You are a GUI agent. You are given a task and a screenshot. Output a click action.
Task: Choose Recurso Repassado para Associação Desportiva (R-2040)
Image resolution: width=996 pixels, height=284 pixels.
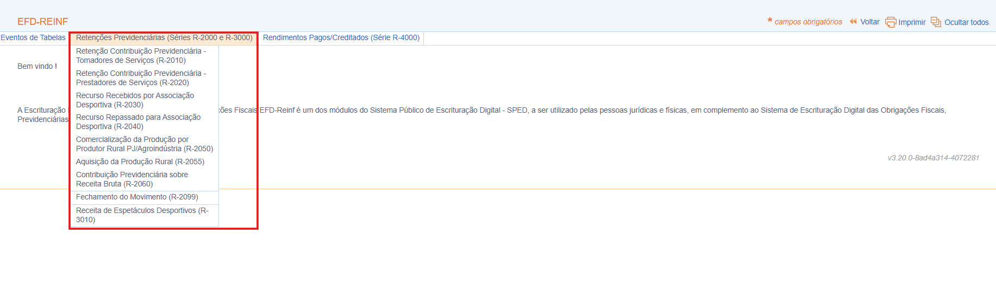pos(145,122)
